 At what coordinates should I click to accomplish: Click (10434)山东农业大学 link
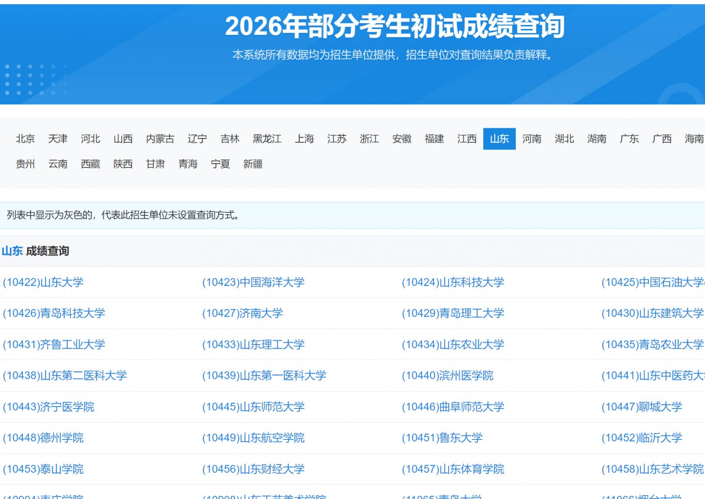tap(453, 345)
